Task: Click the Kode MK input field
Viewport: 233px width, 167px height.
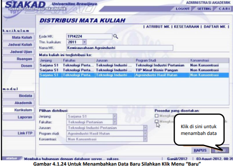Action: 89,36
